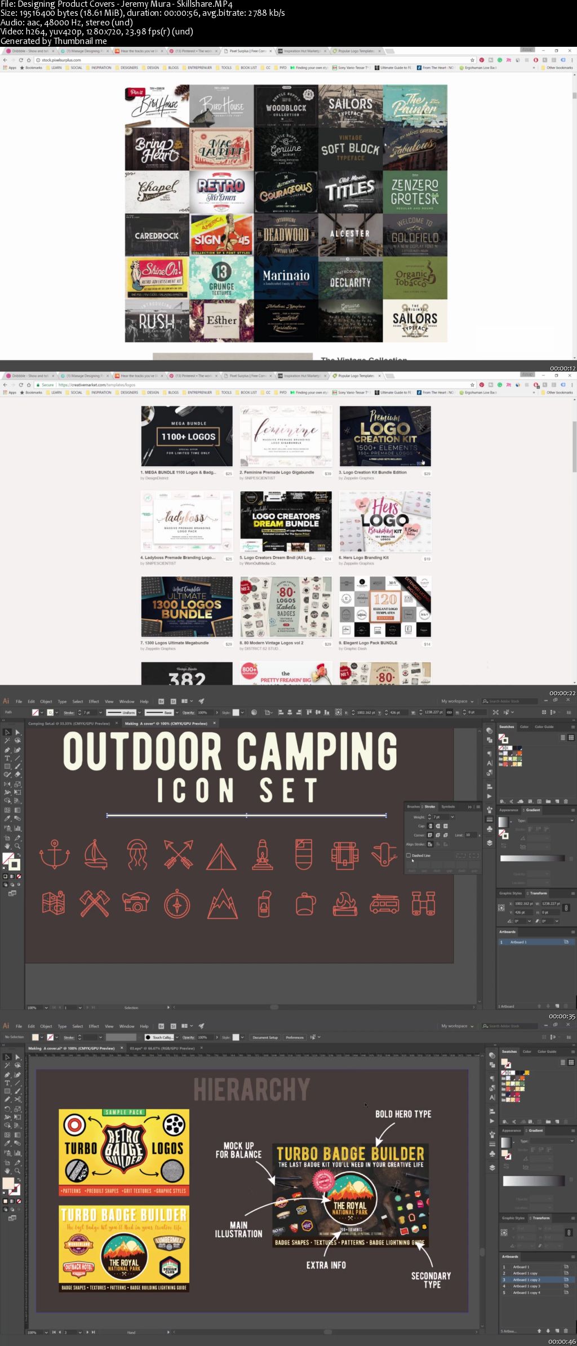
Task: Choose the Type tool in Outdoor Camping Illustrator window
Action: click(7, 758)
